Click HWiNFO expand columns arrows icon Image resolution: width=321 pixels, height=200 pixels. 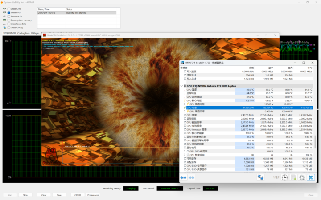point(183,177)
